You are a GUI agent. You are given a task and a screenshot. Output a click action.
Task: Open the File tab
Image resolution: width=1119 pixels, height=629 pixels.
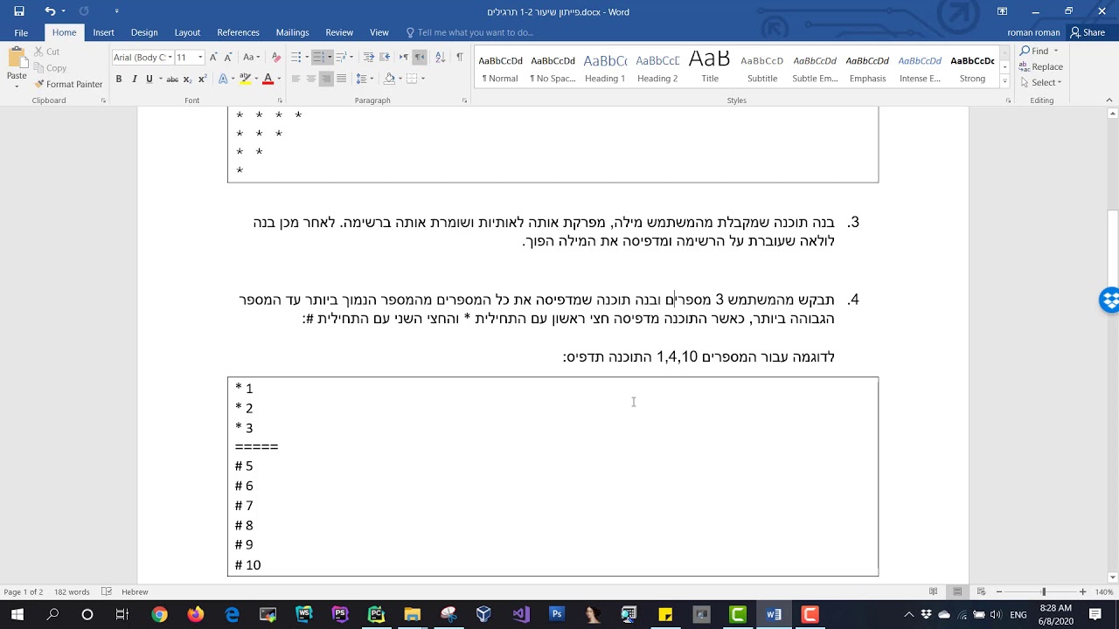pos(21,32)
